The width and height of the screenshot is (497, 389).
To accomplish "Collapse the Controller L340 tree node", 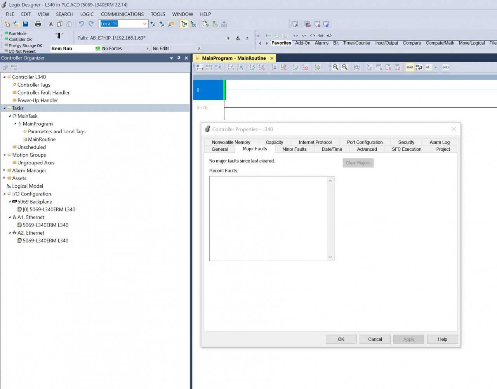I will tap(5, 77).
